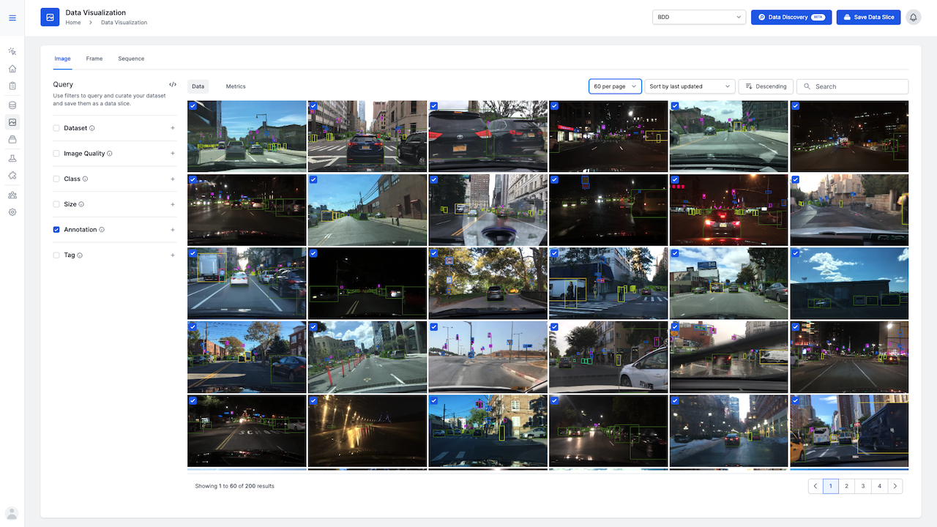Screen dimensions: 937x527
Task: Click the previous page arrow
Action: (x=815, y=486)
